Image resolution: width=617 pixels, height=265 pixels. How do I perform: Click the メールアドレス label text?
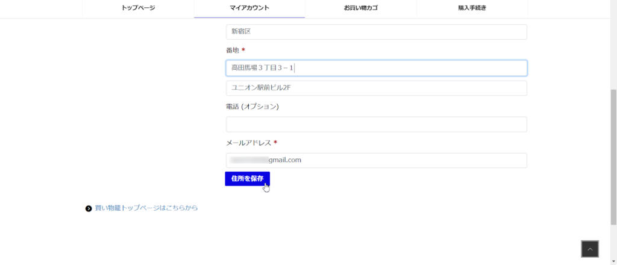tap(248, 143)
